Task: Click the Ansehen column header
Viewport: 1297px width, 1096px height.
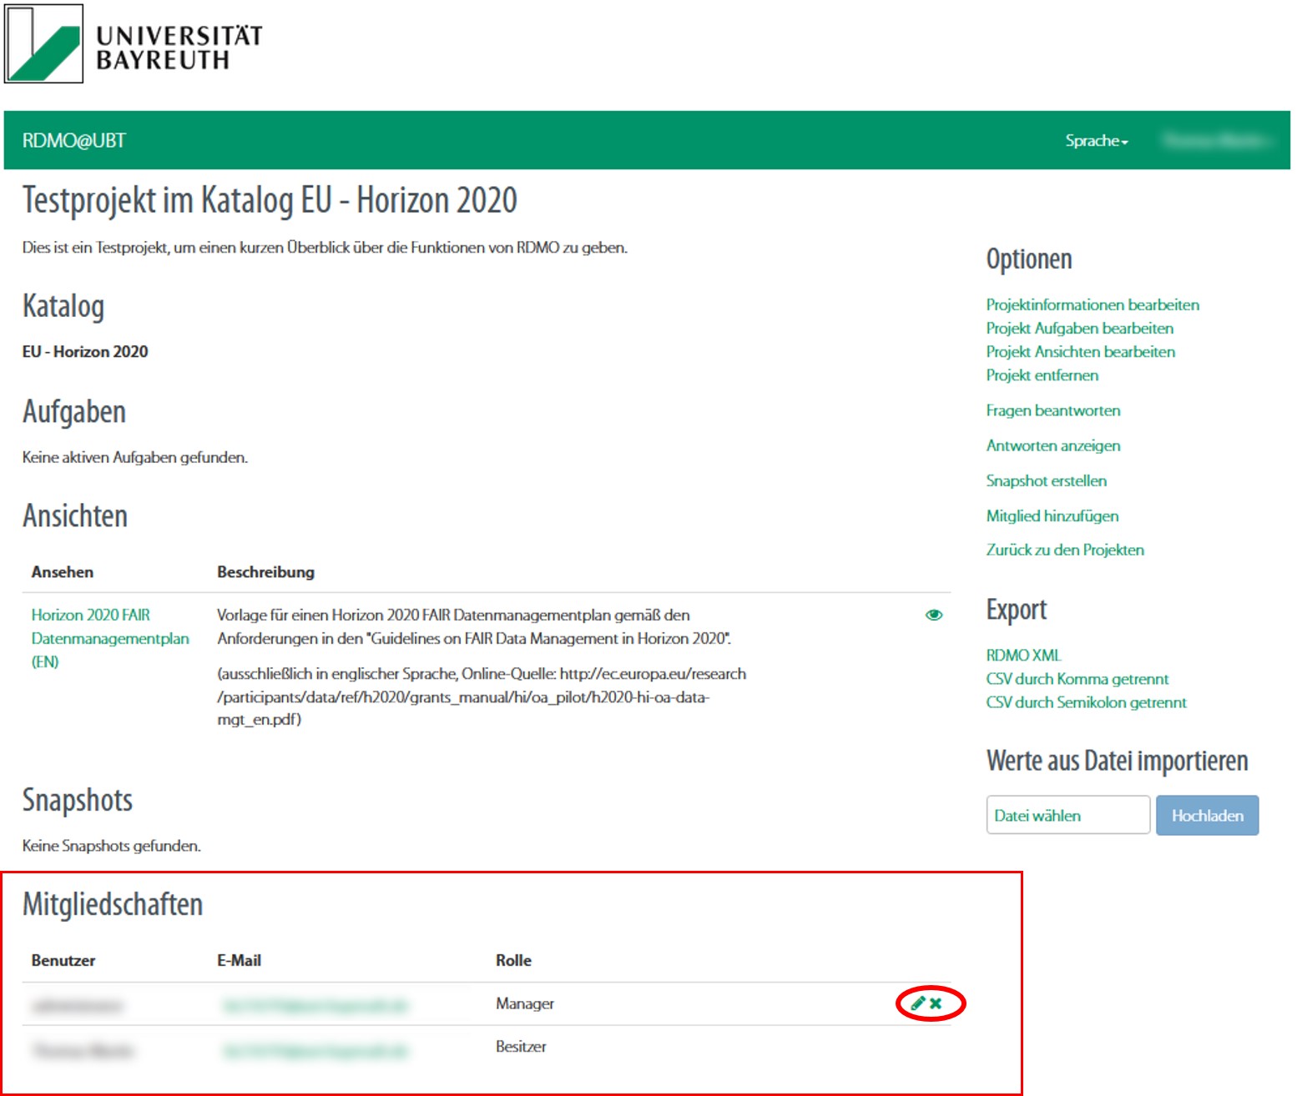Action: coord(63,572)
